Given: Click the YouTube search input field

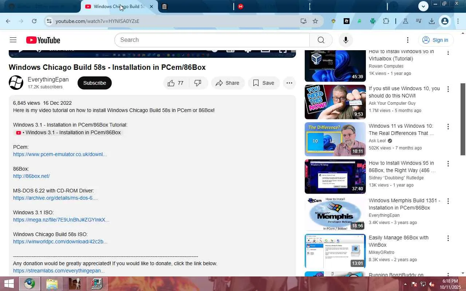Looking at the screenshot, I should click(x=212, y=40).
